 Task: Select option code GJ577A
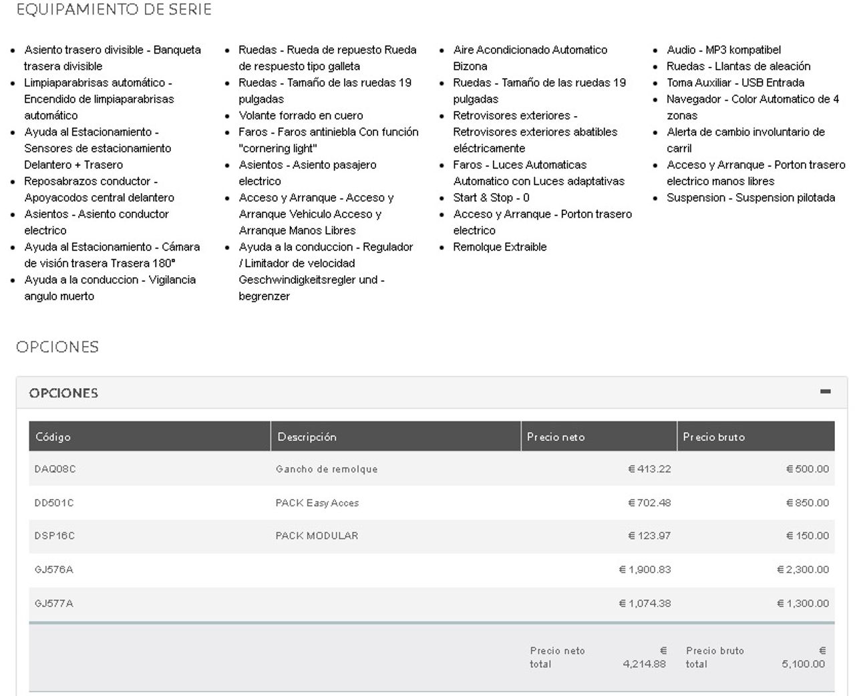point(53,603)
